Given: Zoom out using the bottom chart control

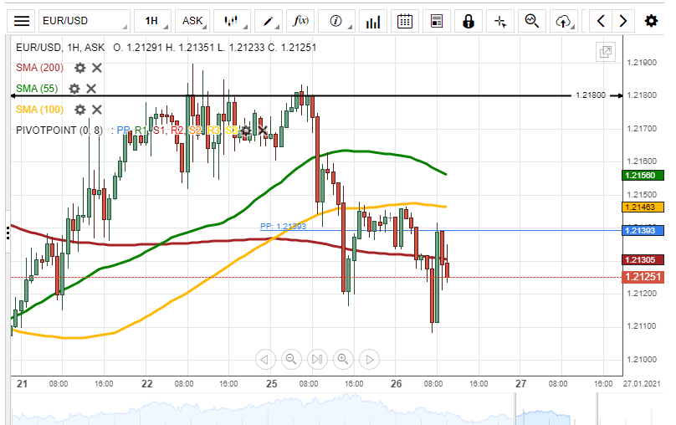Looking at the screenshot, I should click(291, 360).
